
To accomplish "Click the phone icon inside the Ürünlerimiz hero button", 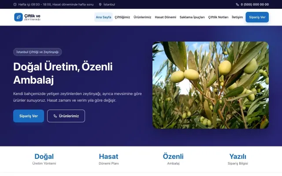I will (55, 116).
